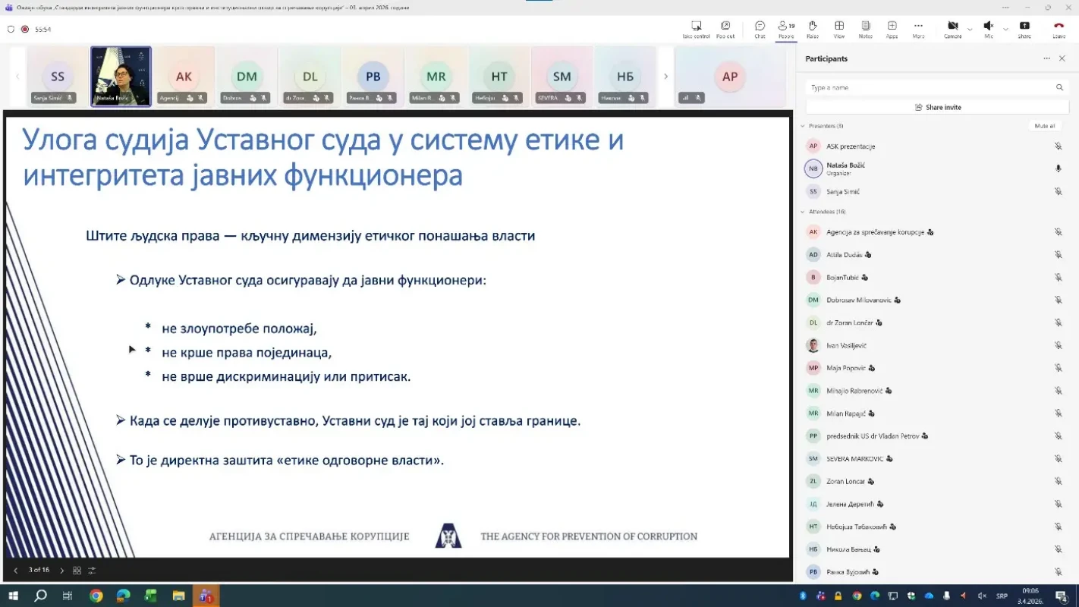Click the Share invite button
This screenshot has width=1079, height=607.
point(938,107)
